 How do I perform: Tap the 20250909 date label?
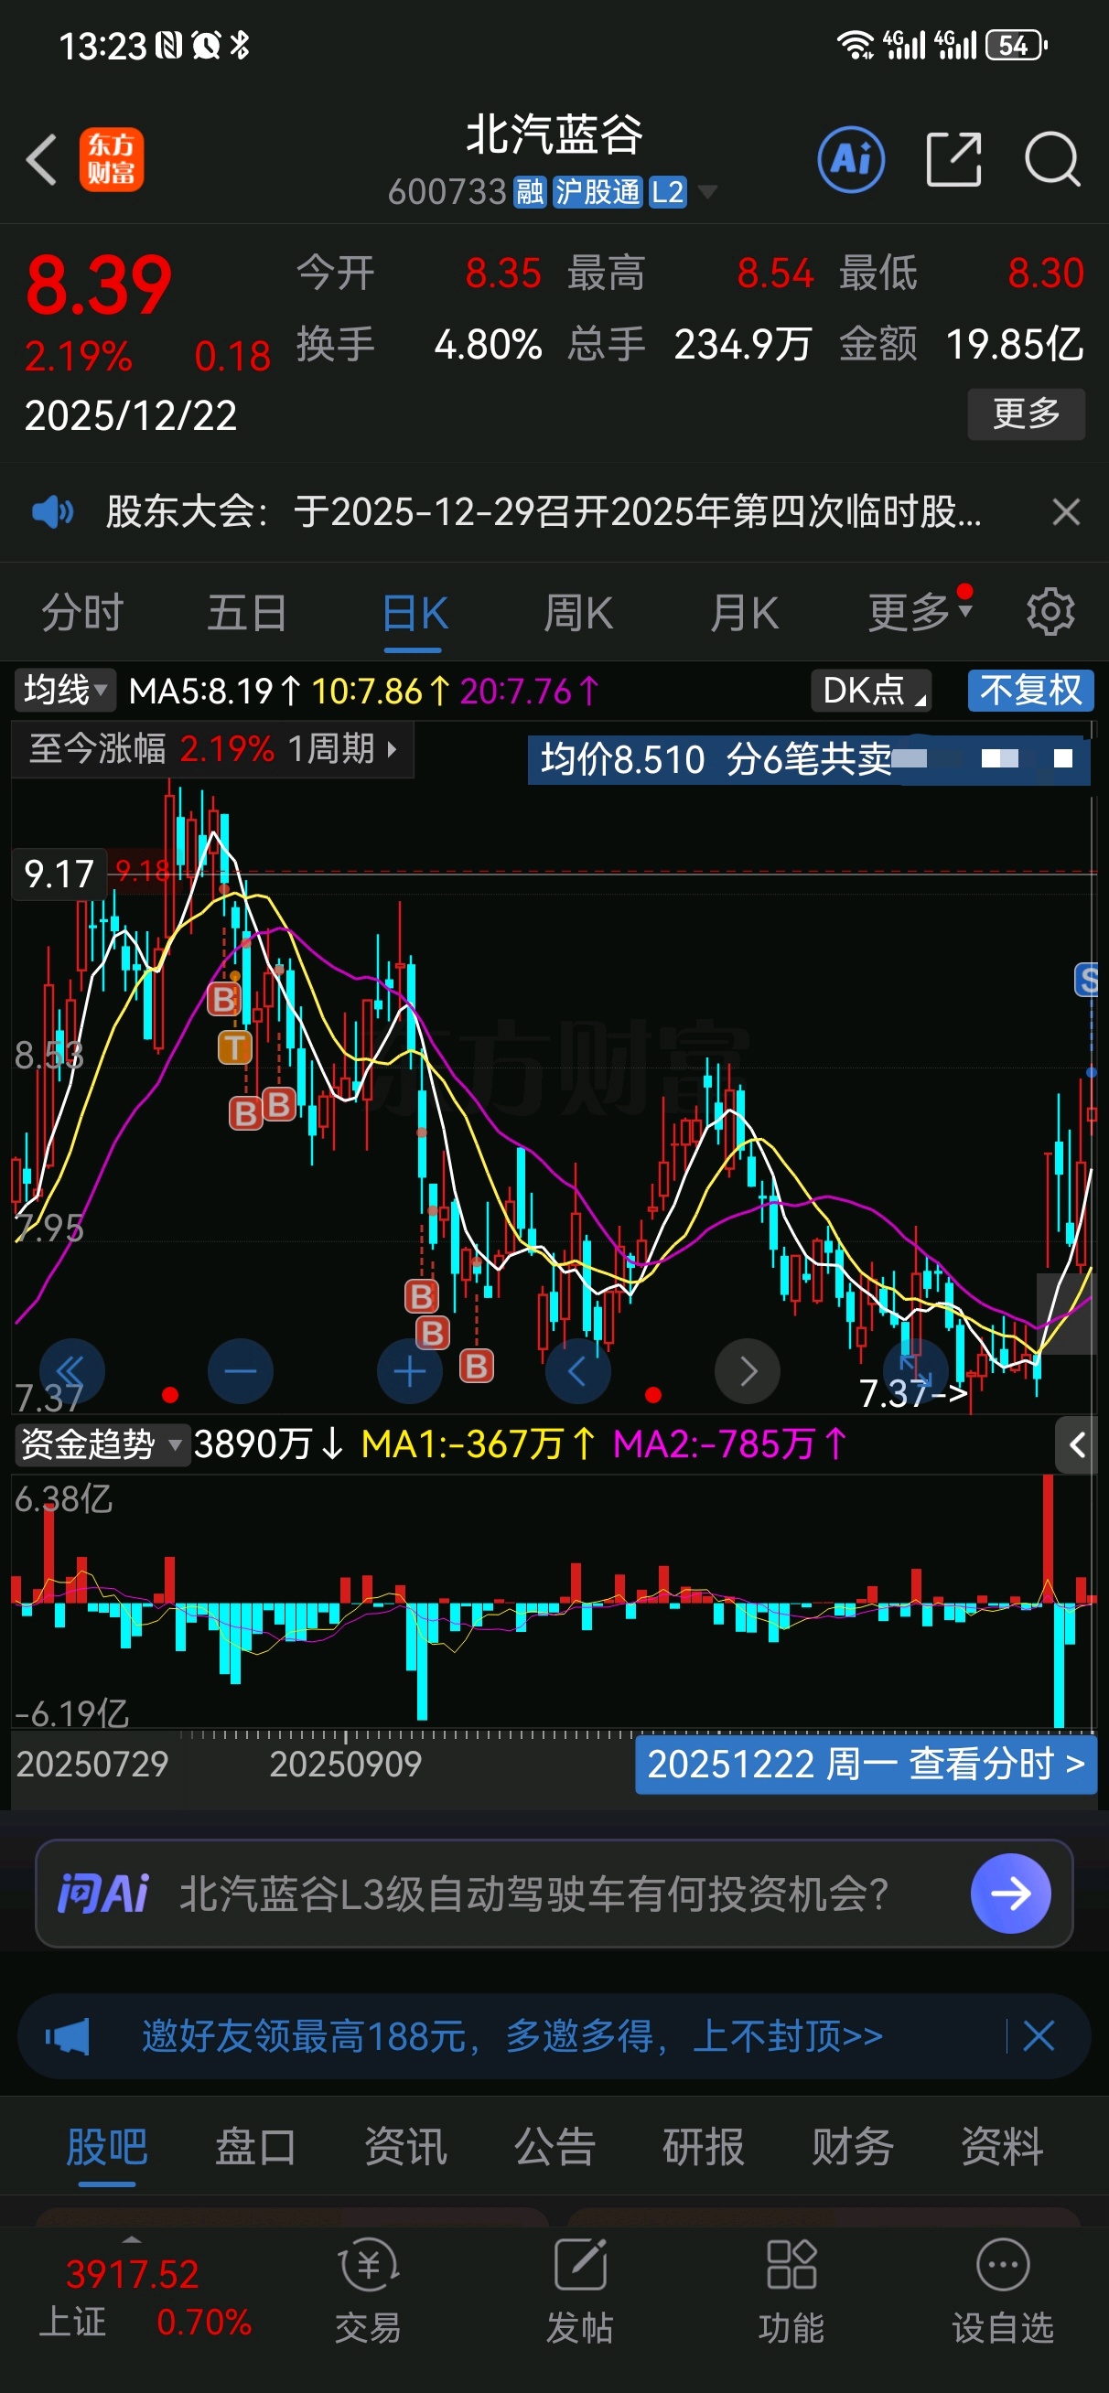tap(345, 1763)
